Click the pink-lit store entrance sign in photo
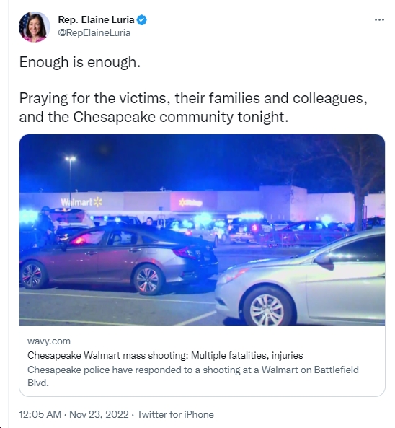395x428 pixels. (x=190, y=202)
